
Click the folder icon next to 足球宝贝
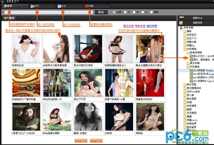click(x=185, y=35)
